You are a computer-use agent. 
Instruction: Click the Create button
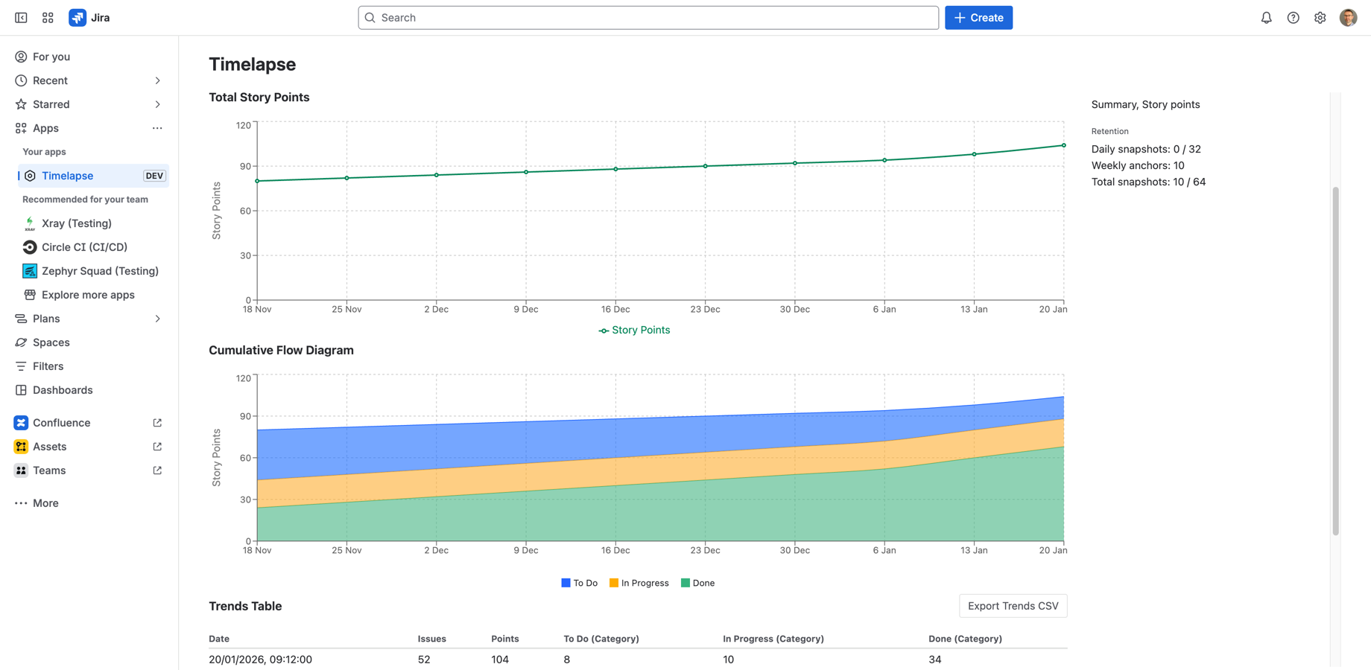[x=978, y=17]
